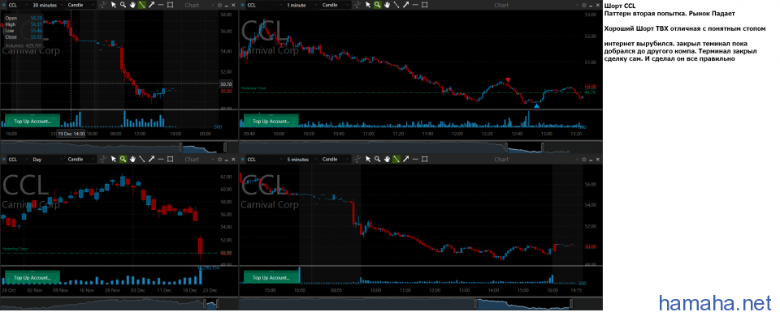Click link indicator dot left of CCL, Day chart
The height and width of the screenshot is (312, 780).
pyautogui.click(x=4, y=159)
